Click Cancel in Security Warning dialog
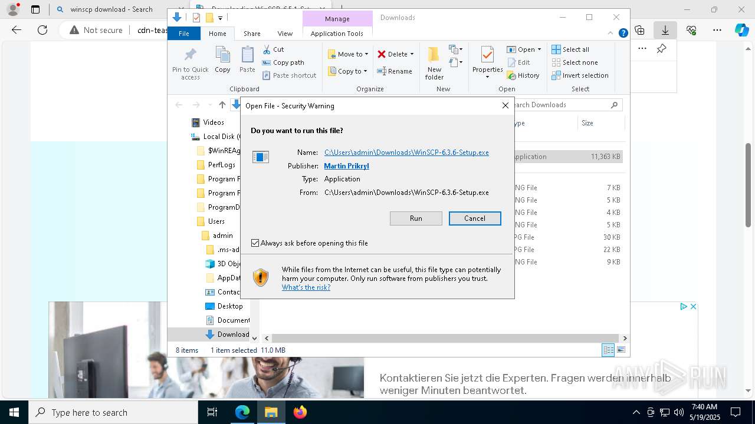755x424 pixels. 475,218
